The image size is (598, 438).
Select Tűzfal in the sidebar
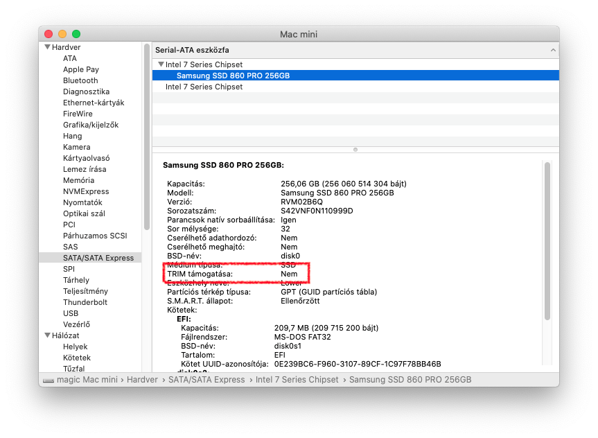point(73,368)
